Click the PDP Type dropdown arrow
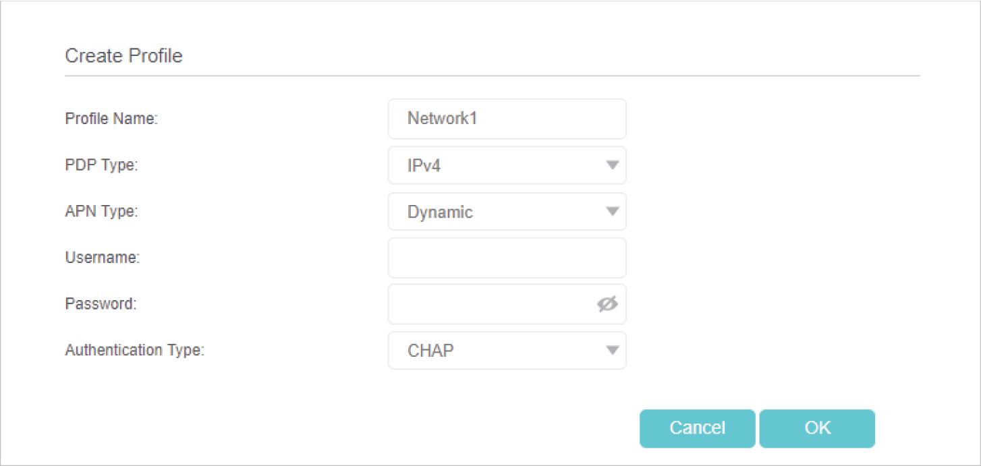The width and height of the screenshot is (981, 466). (612, 165)
